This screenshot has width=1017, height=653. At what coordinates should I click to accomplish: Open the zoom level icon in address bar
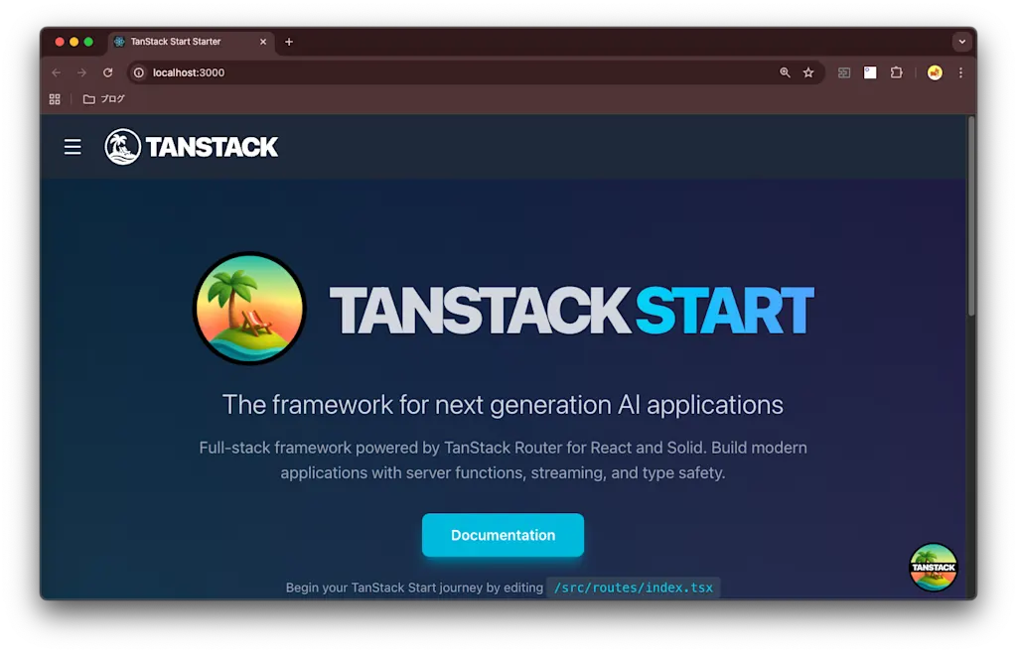(x=785, y=72)
